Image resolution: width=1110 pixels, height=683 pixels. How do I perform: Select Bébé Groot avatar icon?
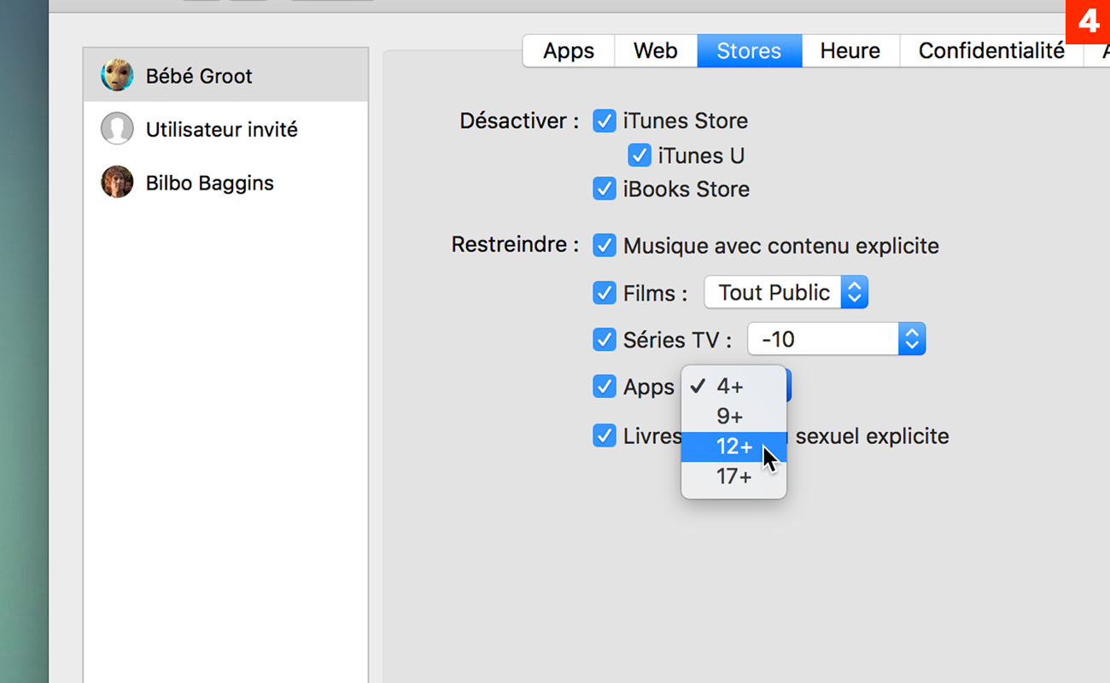(117, 76)
